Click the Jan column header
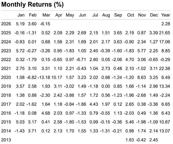Image resolution: width=173 pixels, height=144 pixels. 21,15
